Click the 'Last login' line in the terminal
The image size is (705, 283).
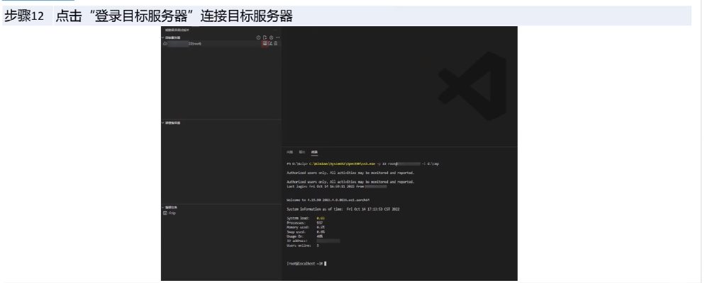(337, 187)
